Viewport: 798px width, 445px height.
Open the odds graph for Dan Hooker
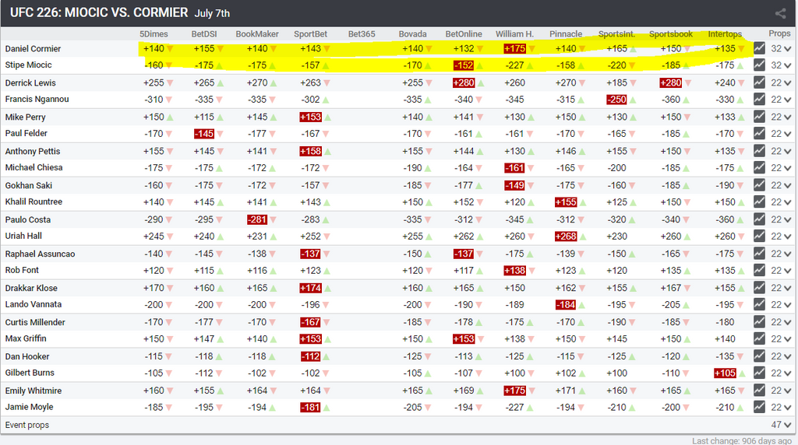coord(759,356)
